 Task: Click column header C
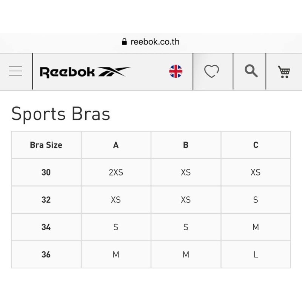(x=256, y=145)
